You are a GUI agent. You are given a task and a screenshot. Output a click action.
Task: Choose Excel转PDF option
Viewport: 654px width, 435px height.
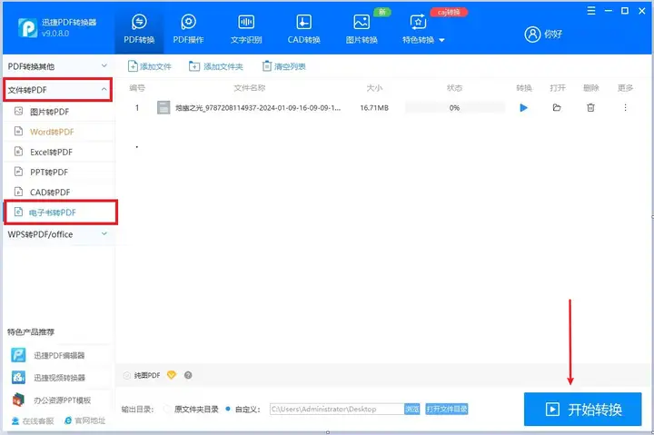(x=58, y=152)
